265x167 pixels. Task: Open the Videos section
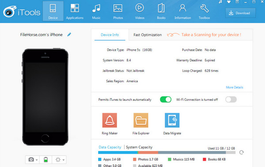tap(140, 11)
